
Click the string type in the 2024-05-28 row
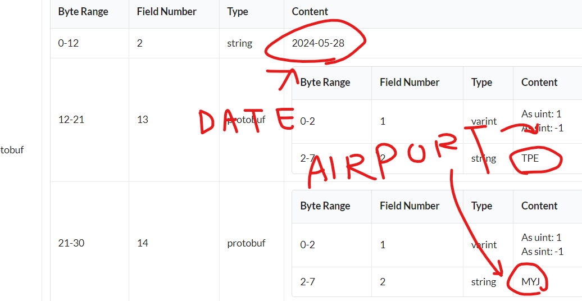point(240,43)
